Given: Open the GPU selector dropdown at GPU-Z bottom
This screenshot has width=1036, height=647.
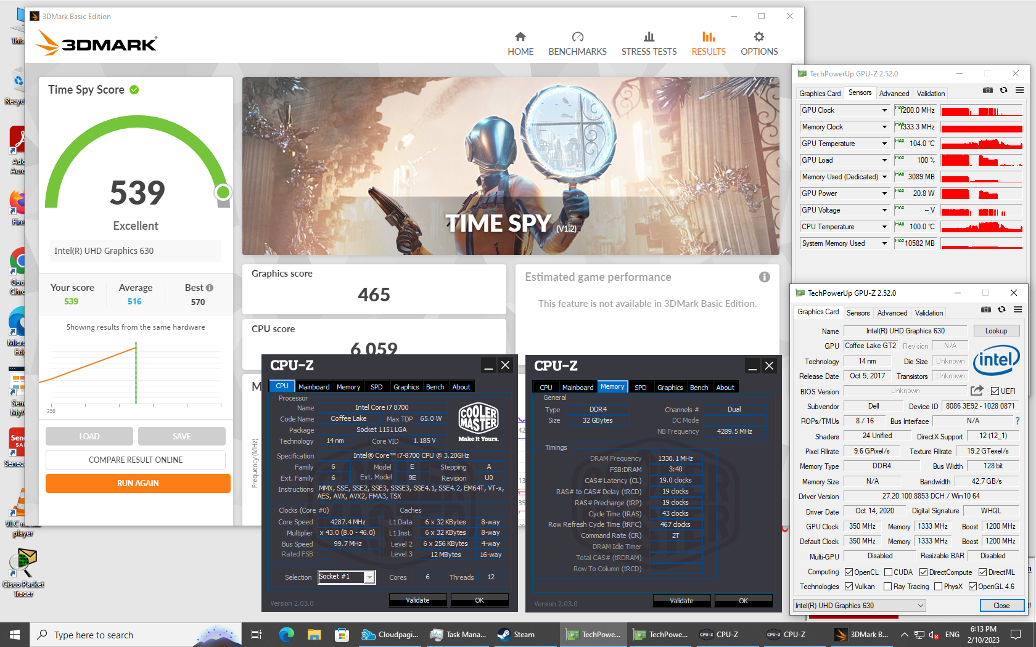Looking at the screenshot, I should [860, 606].
